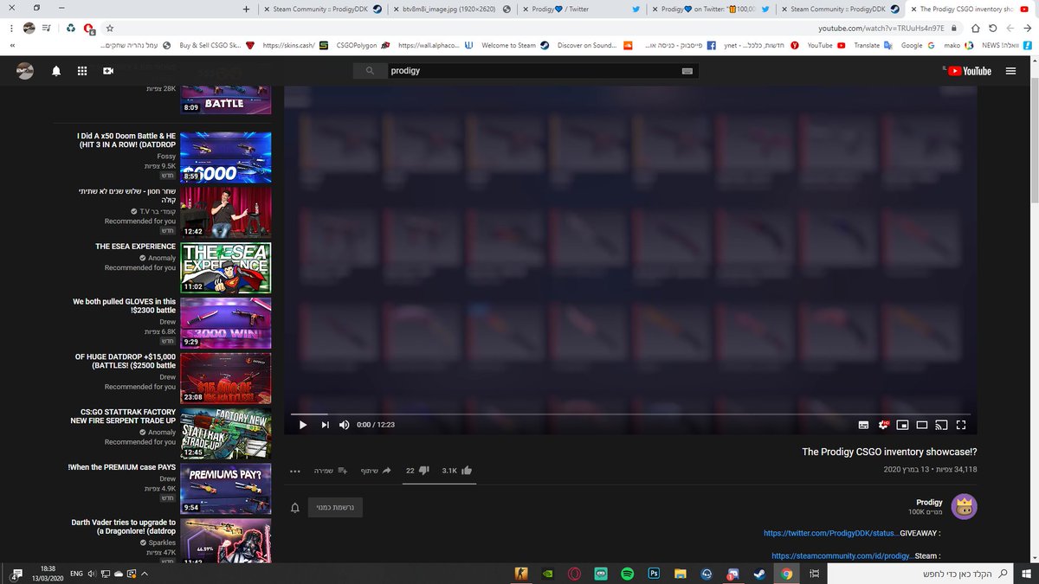Open Spotify from taskbar
Image resolution: width=1039 pixels, height=584 pixels.
click(628, 574)
